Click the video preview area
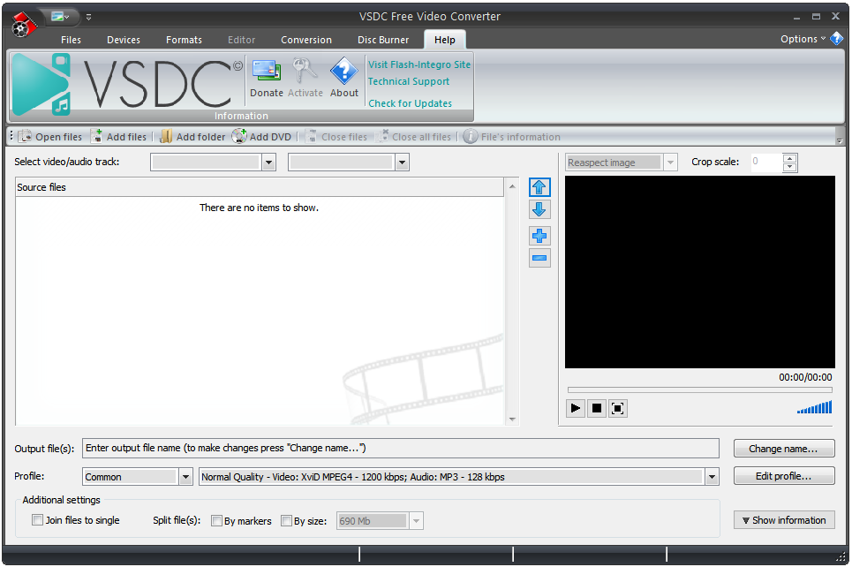This screenshot has width=852, height=567. 700,272
